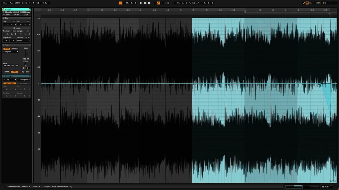This screenshot has width=339, height=190.
Task: Toggle the Automation Arm button
Action: (158, 3)
